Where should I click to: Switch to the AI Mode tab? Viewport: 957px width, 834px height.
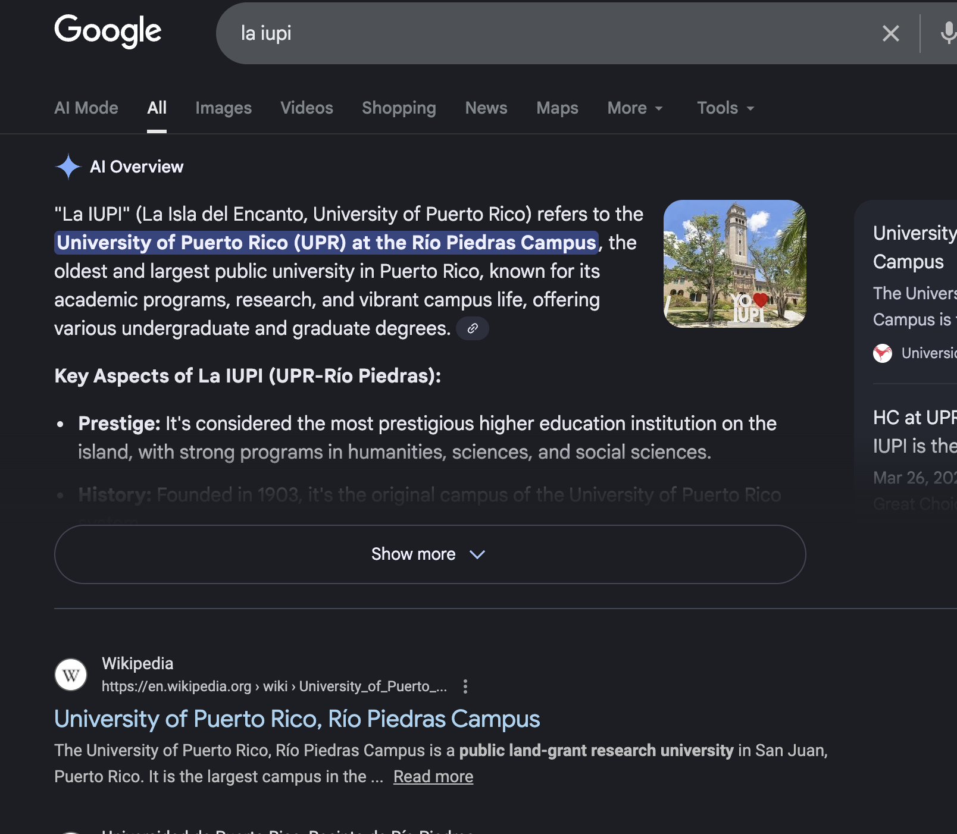86,108
